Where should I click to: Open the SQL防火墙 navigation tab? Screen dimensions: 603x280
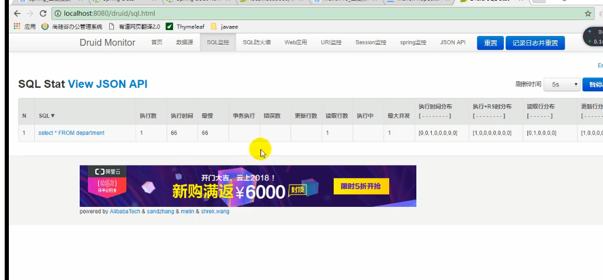coord(256,42)
